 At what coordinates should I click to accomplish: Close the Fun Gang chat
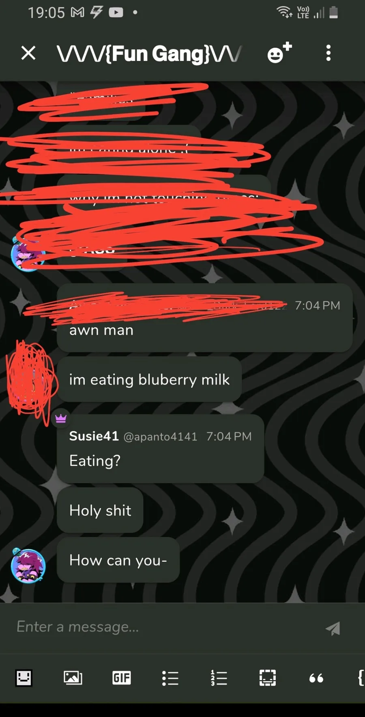coord(28,53)
